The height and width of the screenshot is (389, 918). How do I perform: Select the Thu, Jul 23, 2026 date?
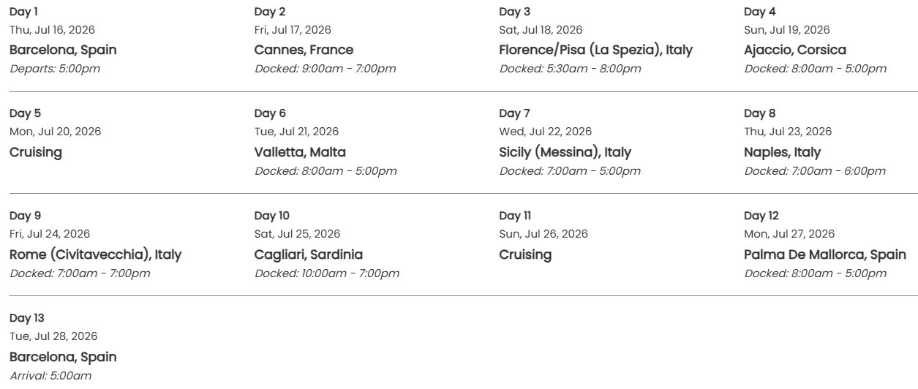coord(788,132)
